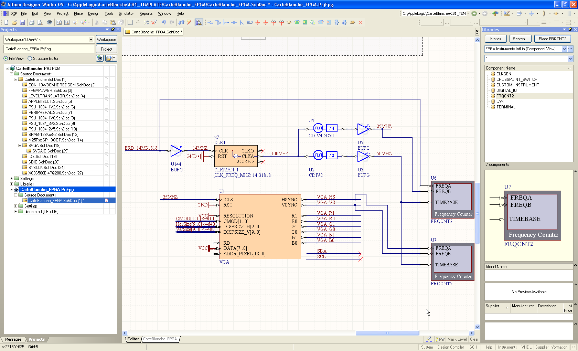Click the Project button
578x351 pixels.
(x=107, y=49)
